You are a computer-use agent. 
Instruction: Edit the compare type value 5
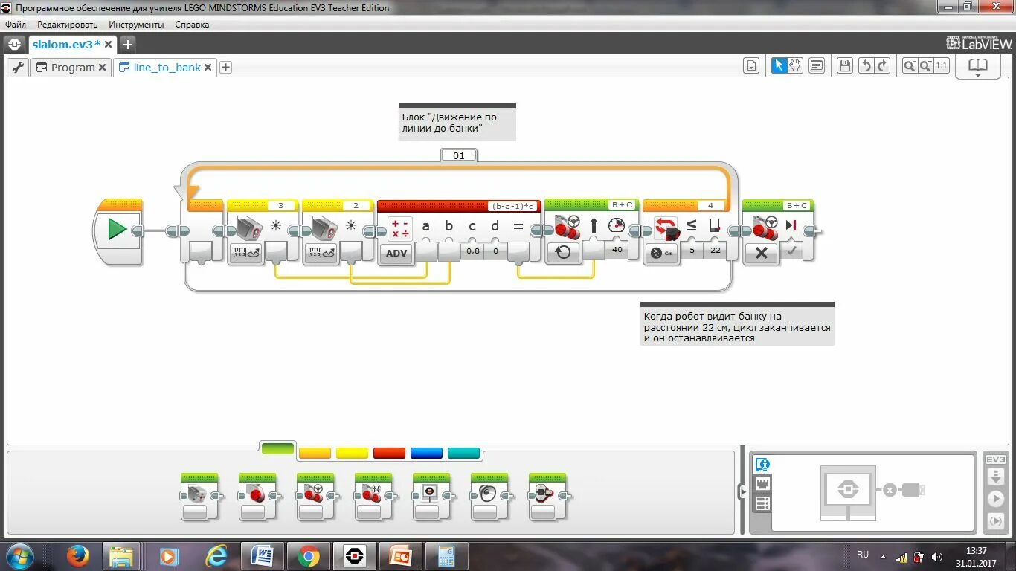[x=692, y=251]
